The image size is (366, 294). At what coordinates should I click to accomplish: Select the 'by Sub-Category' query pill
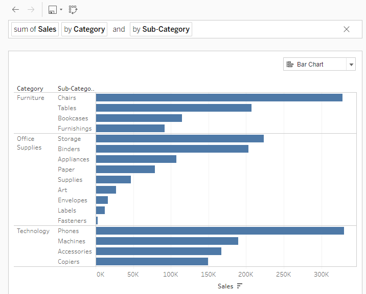click(161, 29)
